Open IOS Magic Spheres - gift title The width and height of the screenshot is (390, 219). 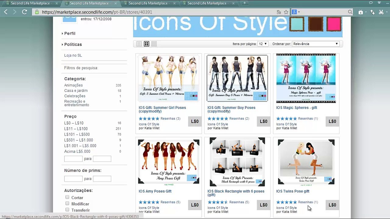[x=296, y=108]
